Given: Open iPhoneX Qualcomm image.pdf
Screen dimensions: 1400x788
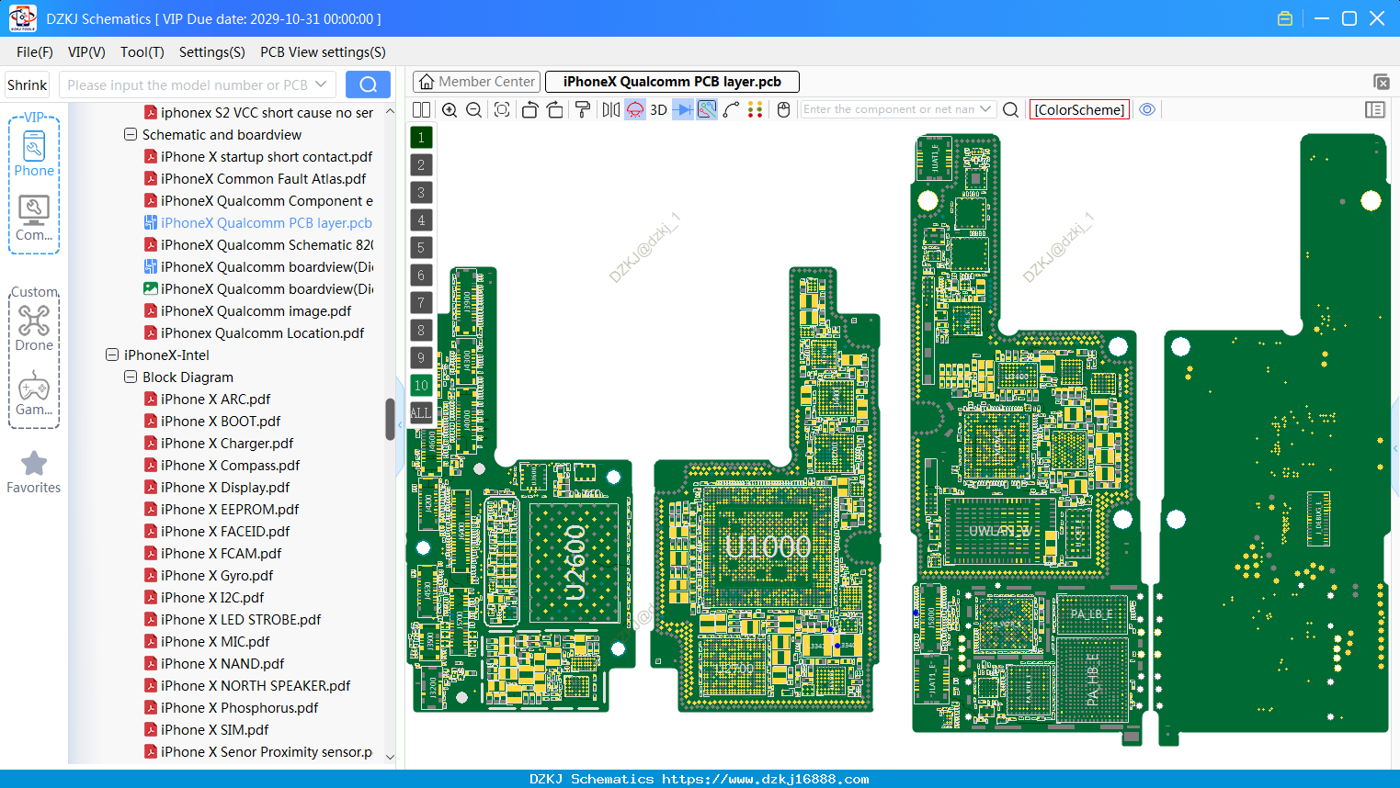Looking at the screenshot, I should click(256, 311).
